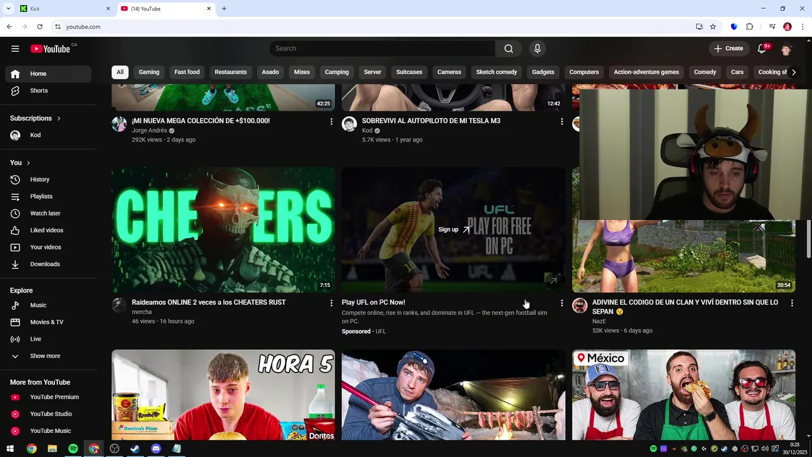Open the Chrome extensions puzzle icon
Image resolution: width=812 pixels, height=457 pixels.
750,27
